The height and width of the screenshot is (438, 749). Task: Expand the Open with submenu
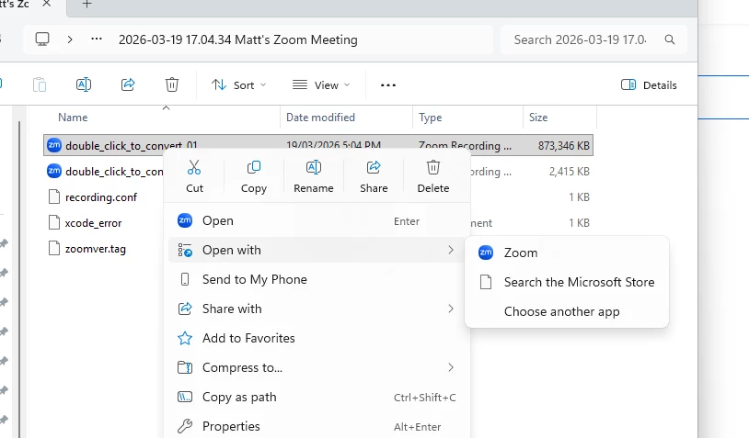pyautogui.click(x=317, y=250)
